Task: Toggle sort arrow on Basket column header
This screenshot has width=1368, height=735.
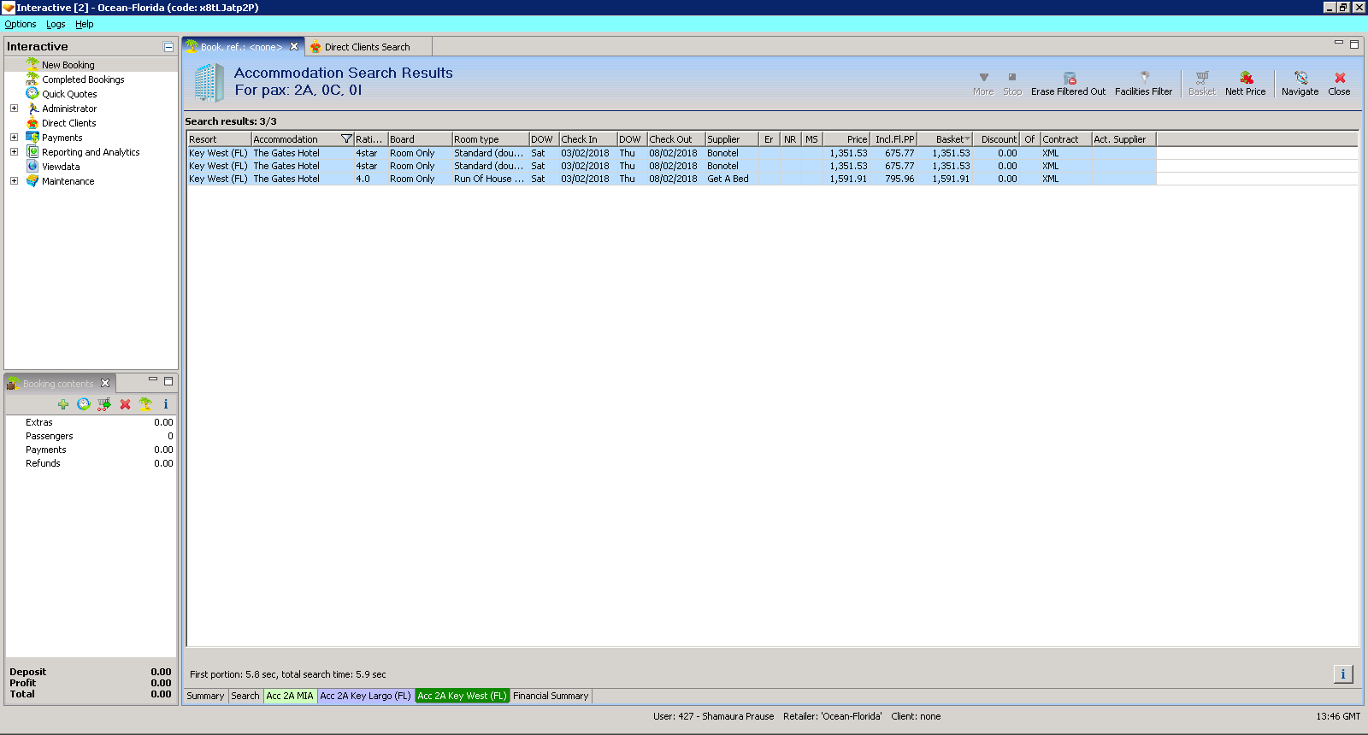Action: [967, 139]
